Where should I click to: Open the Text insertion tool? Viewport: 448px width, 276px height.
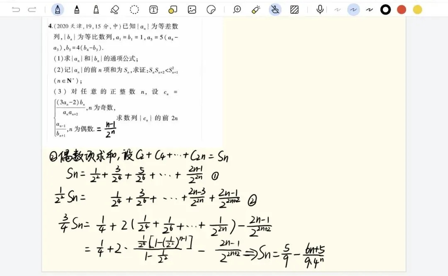[x=153, y=9]
